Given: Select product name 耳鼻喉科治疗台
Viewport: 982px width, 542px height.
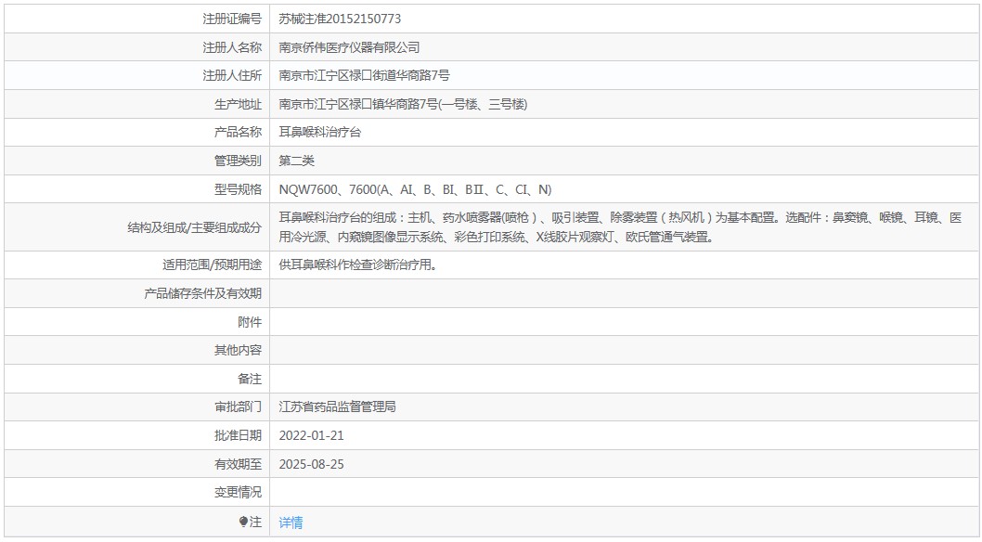Looking at the screenshot, I should 320,132.
